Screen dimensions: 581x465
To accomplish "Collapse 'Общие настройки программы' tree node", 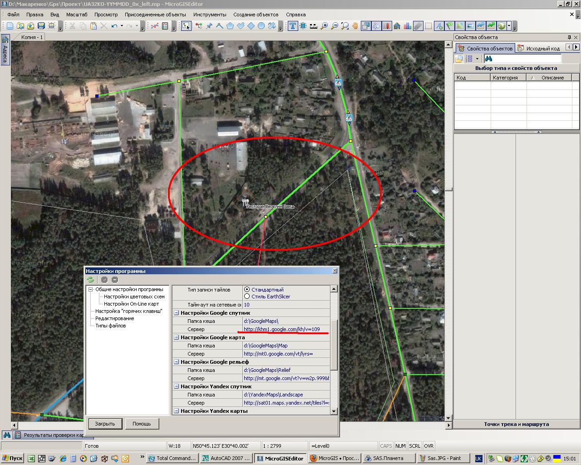I will [x=91, y=289].
